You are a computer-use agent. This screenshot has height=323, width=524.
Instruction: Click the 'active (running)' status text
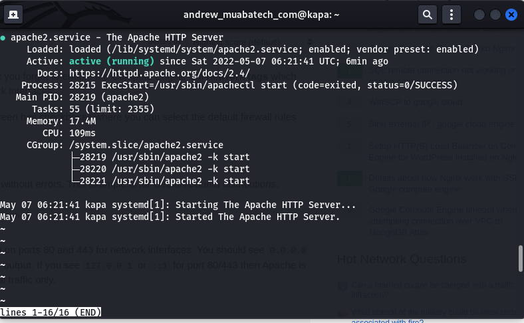click(x=112, y=61)
